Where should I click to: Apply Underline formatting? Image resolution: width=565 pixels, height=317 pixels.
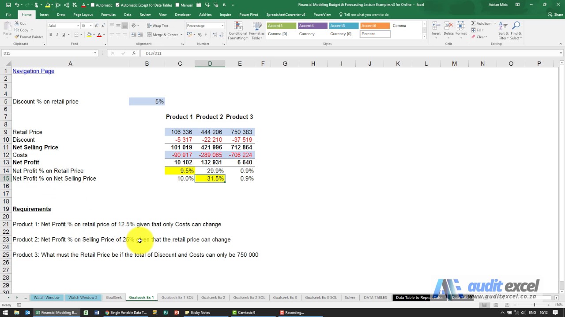(x=64, y=35)
